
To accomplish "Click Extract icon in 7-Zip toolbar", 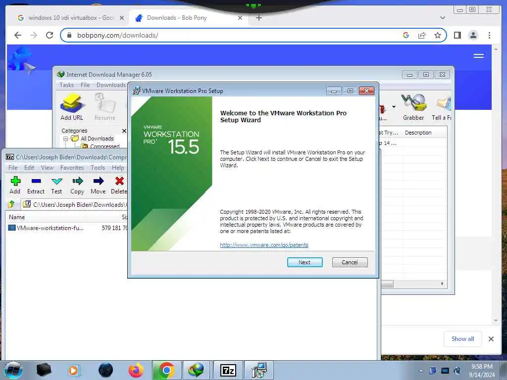I will tap(36, 185).
